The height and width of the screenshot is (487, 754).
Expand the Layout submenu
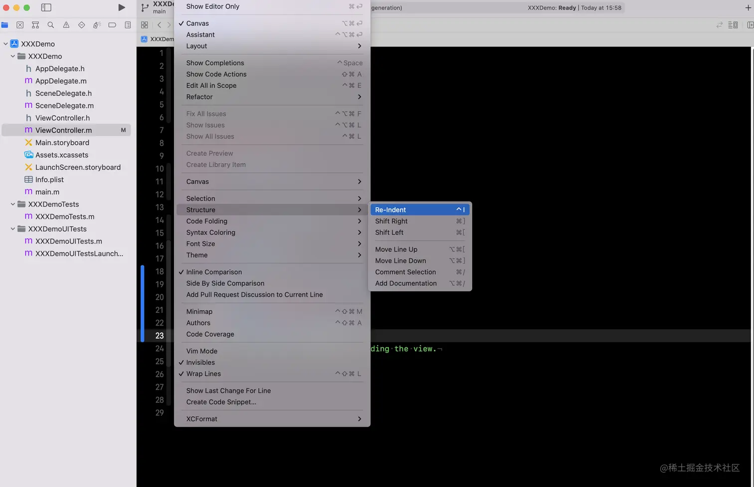272,46
